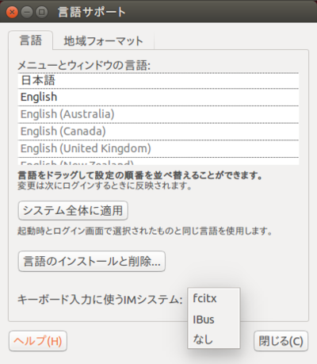Choose IBus from IM system dropdown
The image size is (317, 364).
214,320
